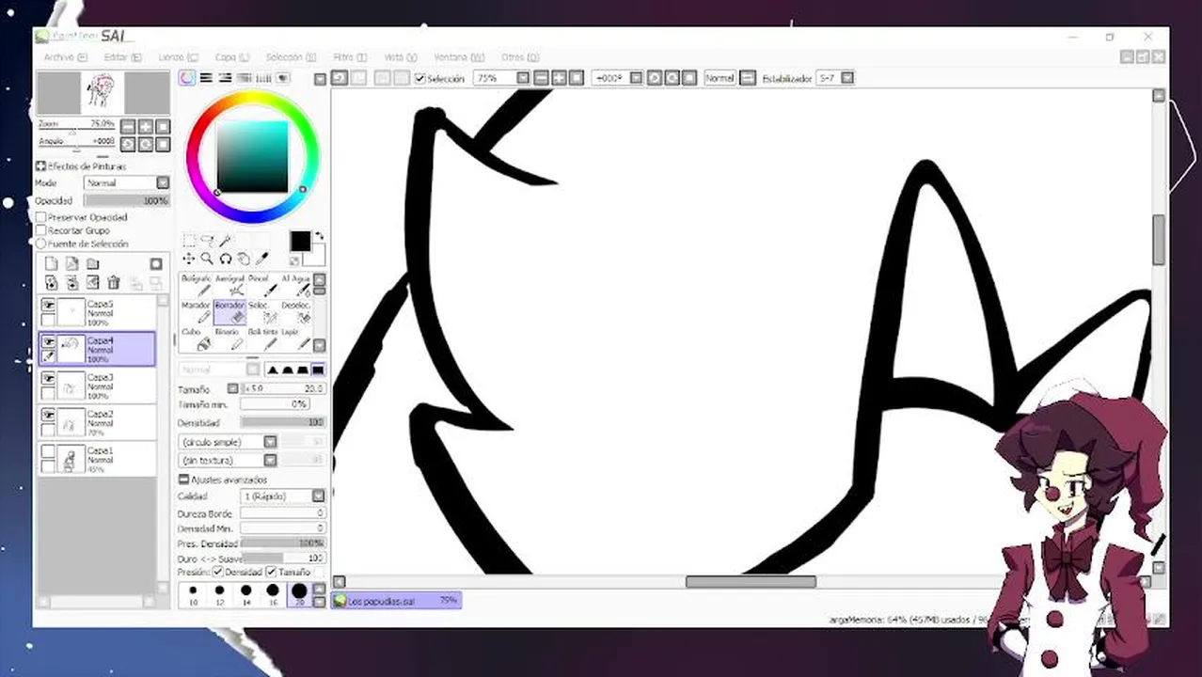Toggle the Selección checkbox in toolbar

[420, 79]
